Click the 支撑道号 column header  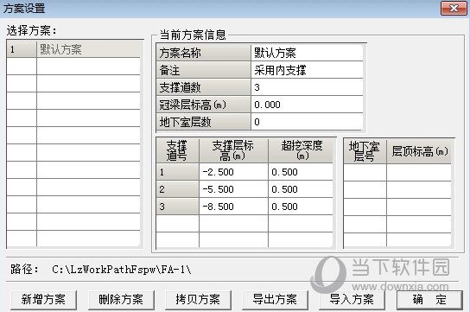177,150
